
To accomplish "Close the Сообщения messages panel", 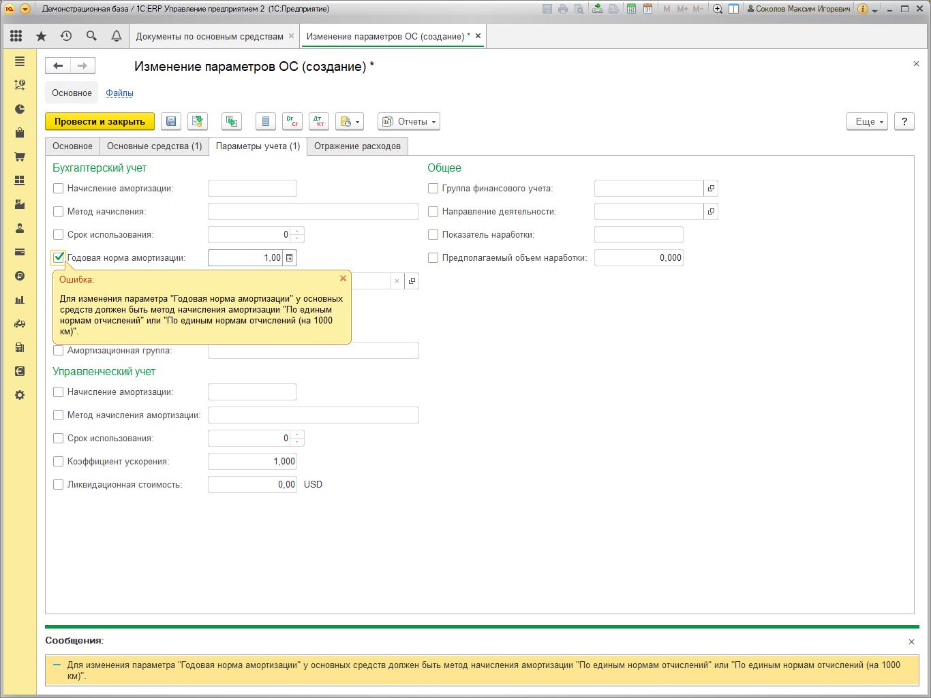I will click(911, 641).
